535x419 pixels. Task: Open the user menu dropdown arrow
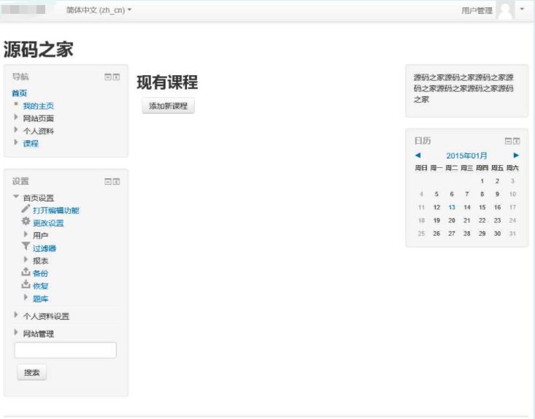click(522, 9)
